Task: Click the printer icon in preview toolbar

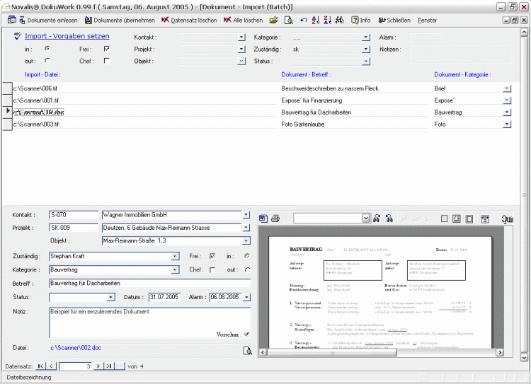Action: click(x=275, y=219)
